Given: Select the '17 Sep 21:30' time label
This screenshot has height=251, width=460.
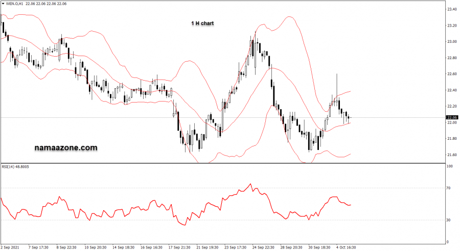Looking at the screenshot, I should coord(179,247).
